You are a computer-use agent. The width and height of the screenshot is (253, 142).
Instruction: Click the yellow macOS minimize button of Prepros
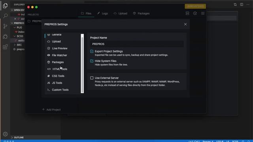[x=32, y=7]
